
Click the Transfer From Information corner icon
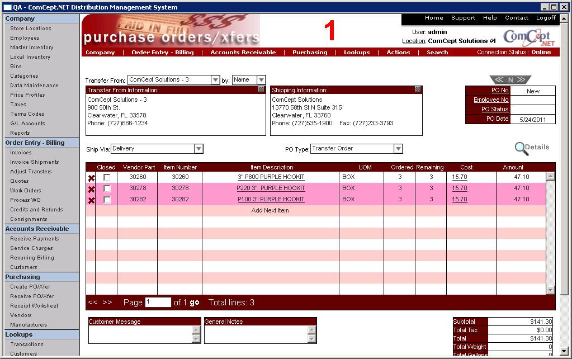(x=261, y=89)
